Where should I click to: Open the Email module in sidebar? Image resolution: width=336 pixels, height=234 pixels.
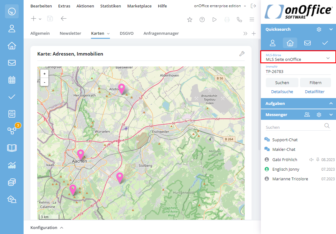pyautogui.click(x=12, y=63)
